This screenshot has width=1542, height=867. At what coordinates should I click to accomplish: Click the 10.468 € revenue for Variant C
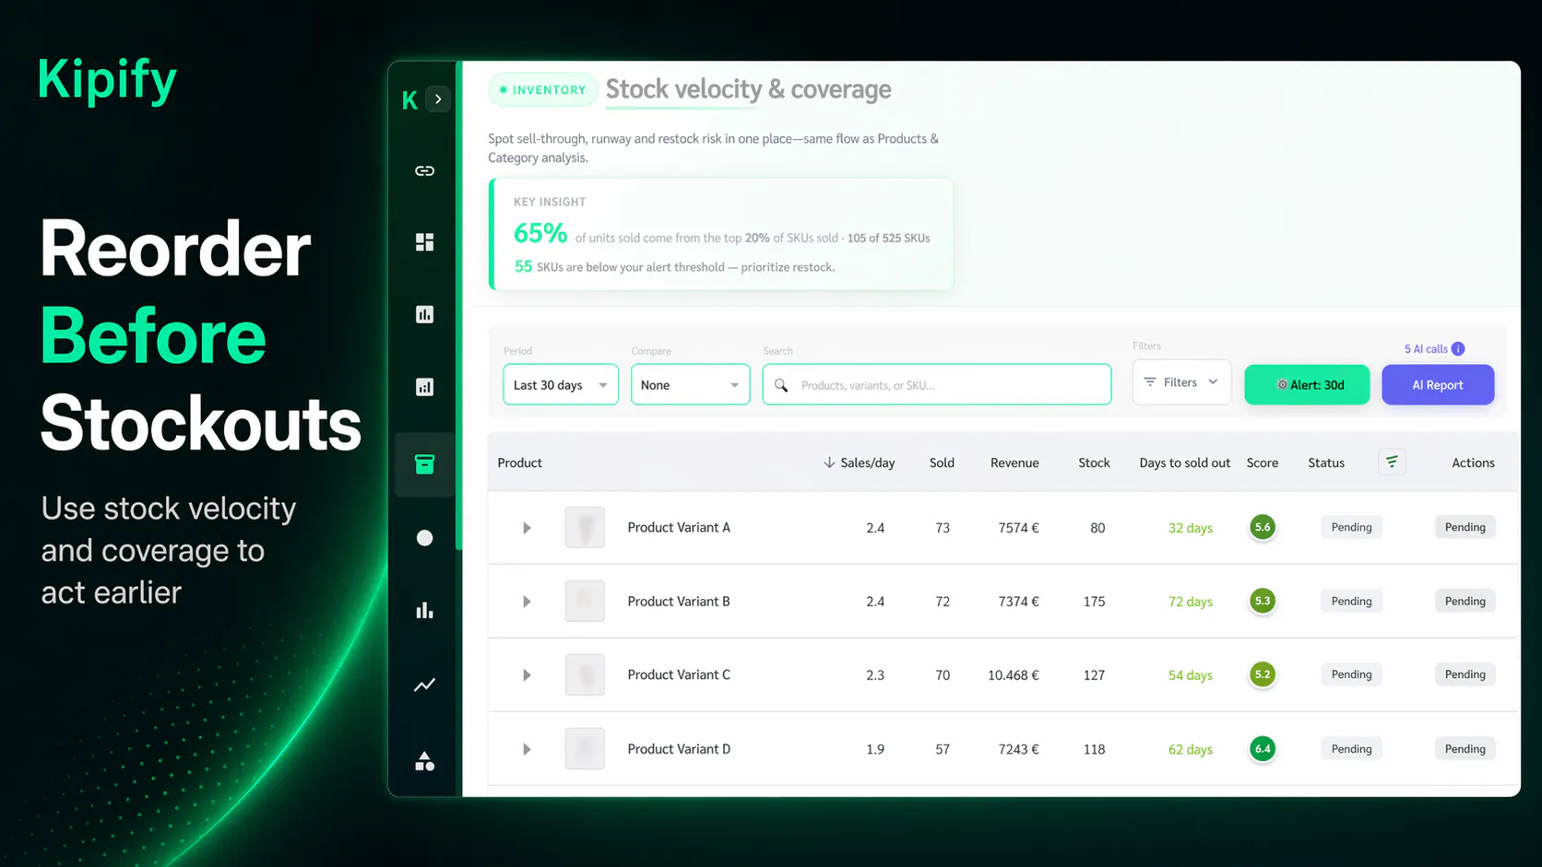coord(1013,675)
